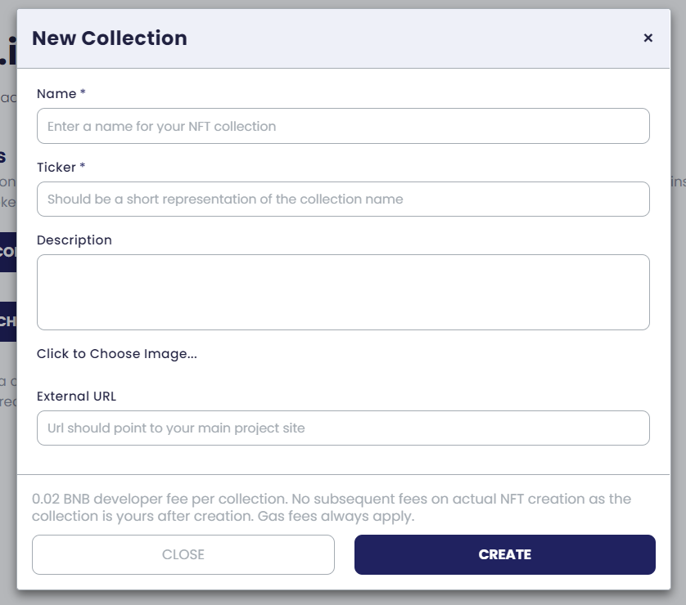This screenshot has width=686, height=605.
Task: Focus the External URL input box
Action: pos(343,428)
